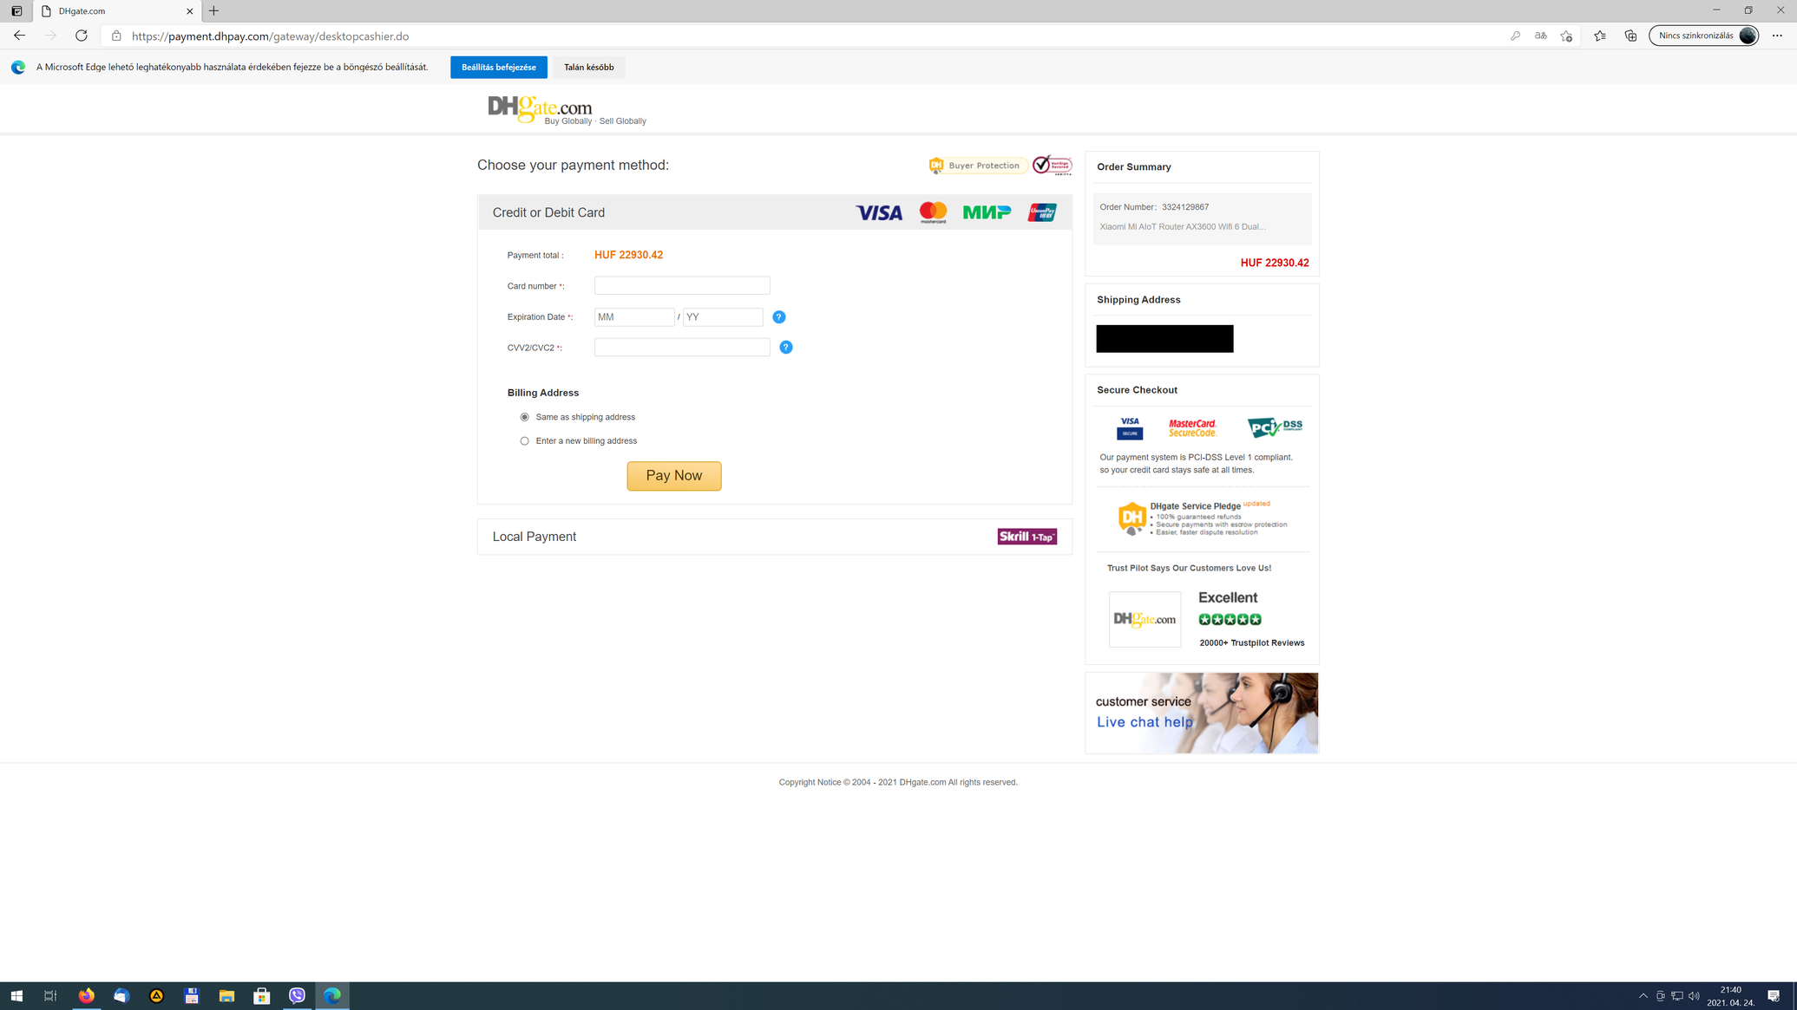Viewport: 1797px width, 1010px height.
Task: Open the customer service Live chat help banner
Action: click(1202, 713)
